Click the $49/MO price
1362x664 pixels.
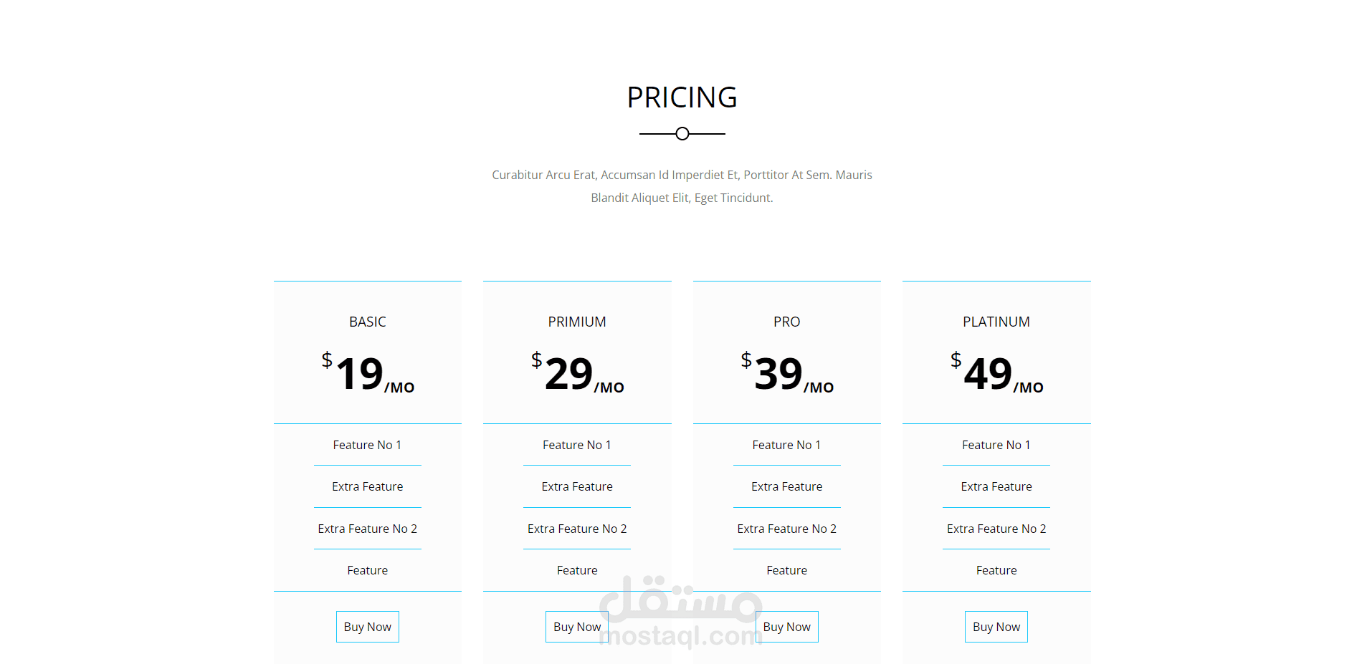click(996, 373)
